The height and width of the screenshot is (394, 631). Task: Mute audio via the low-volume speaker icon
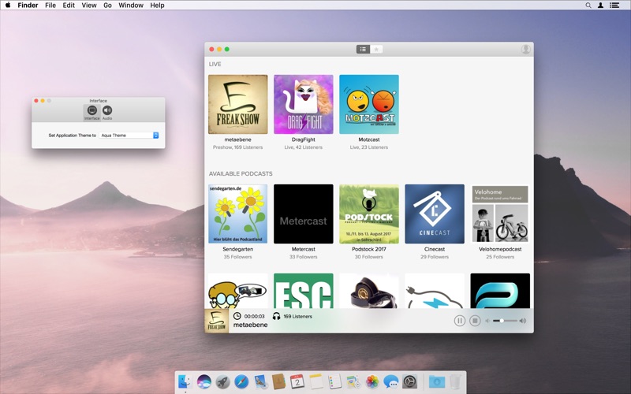tap(487, 321)
